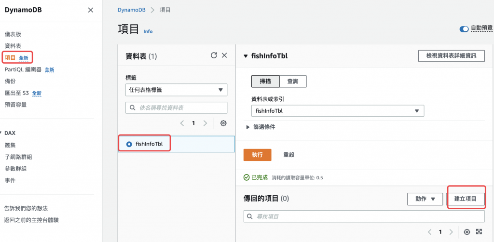Click 檢視資料表詳細資訊 button

(x=451, y=56)
